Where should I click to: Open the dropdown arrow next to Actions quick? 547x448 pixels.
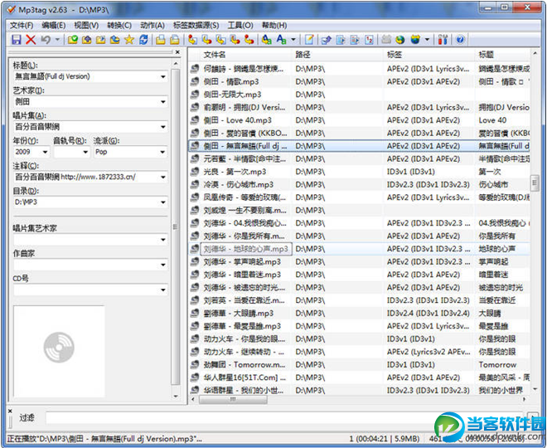(293, 40)
